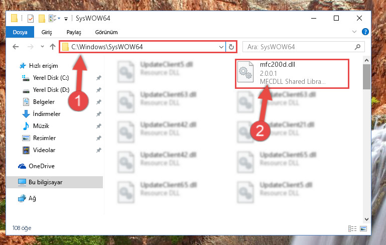Click the Ara: SysWOW64 search field
Screen dimensions: 386x245
pyautogui.click(x=300, y=47)
